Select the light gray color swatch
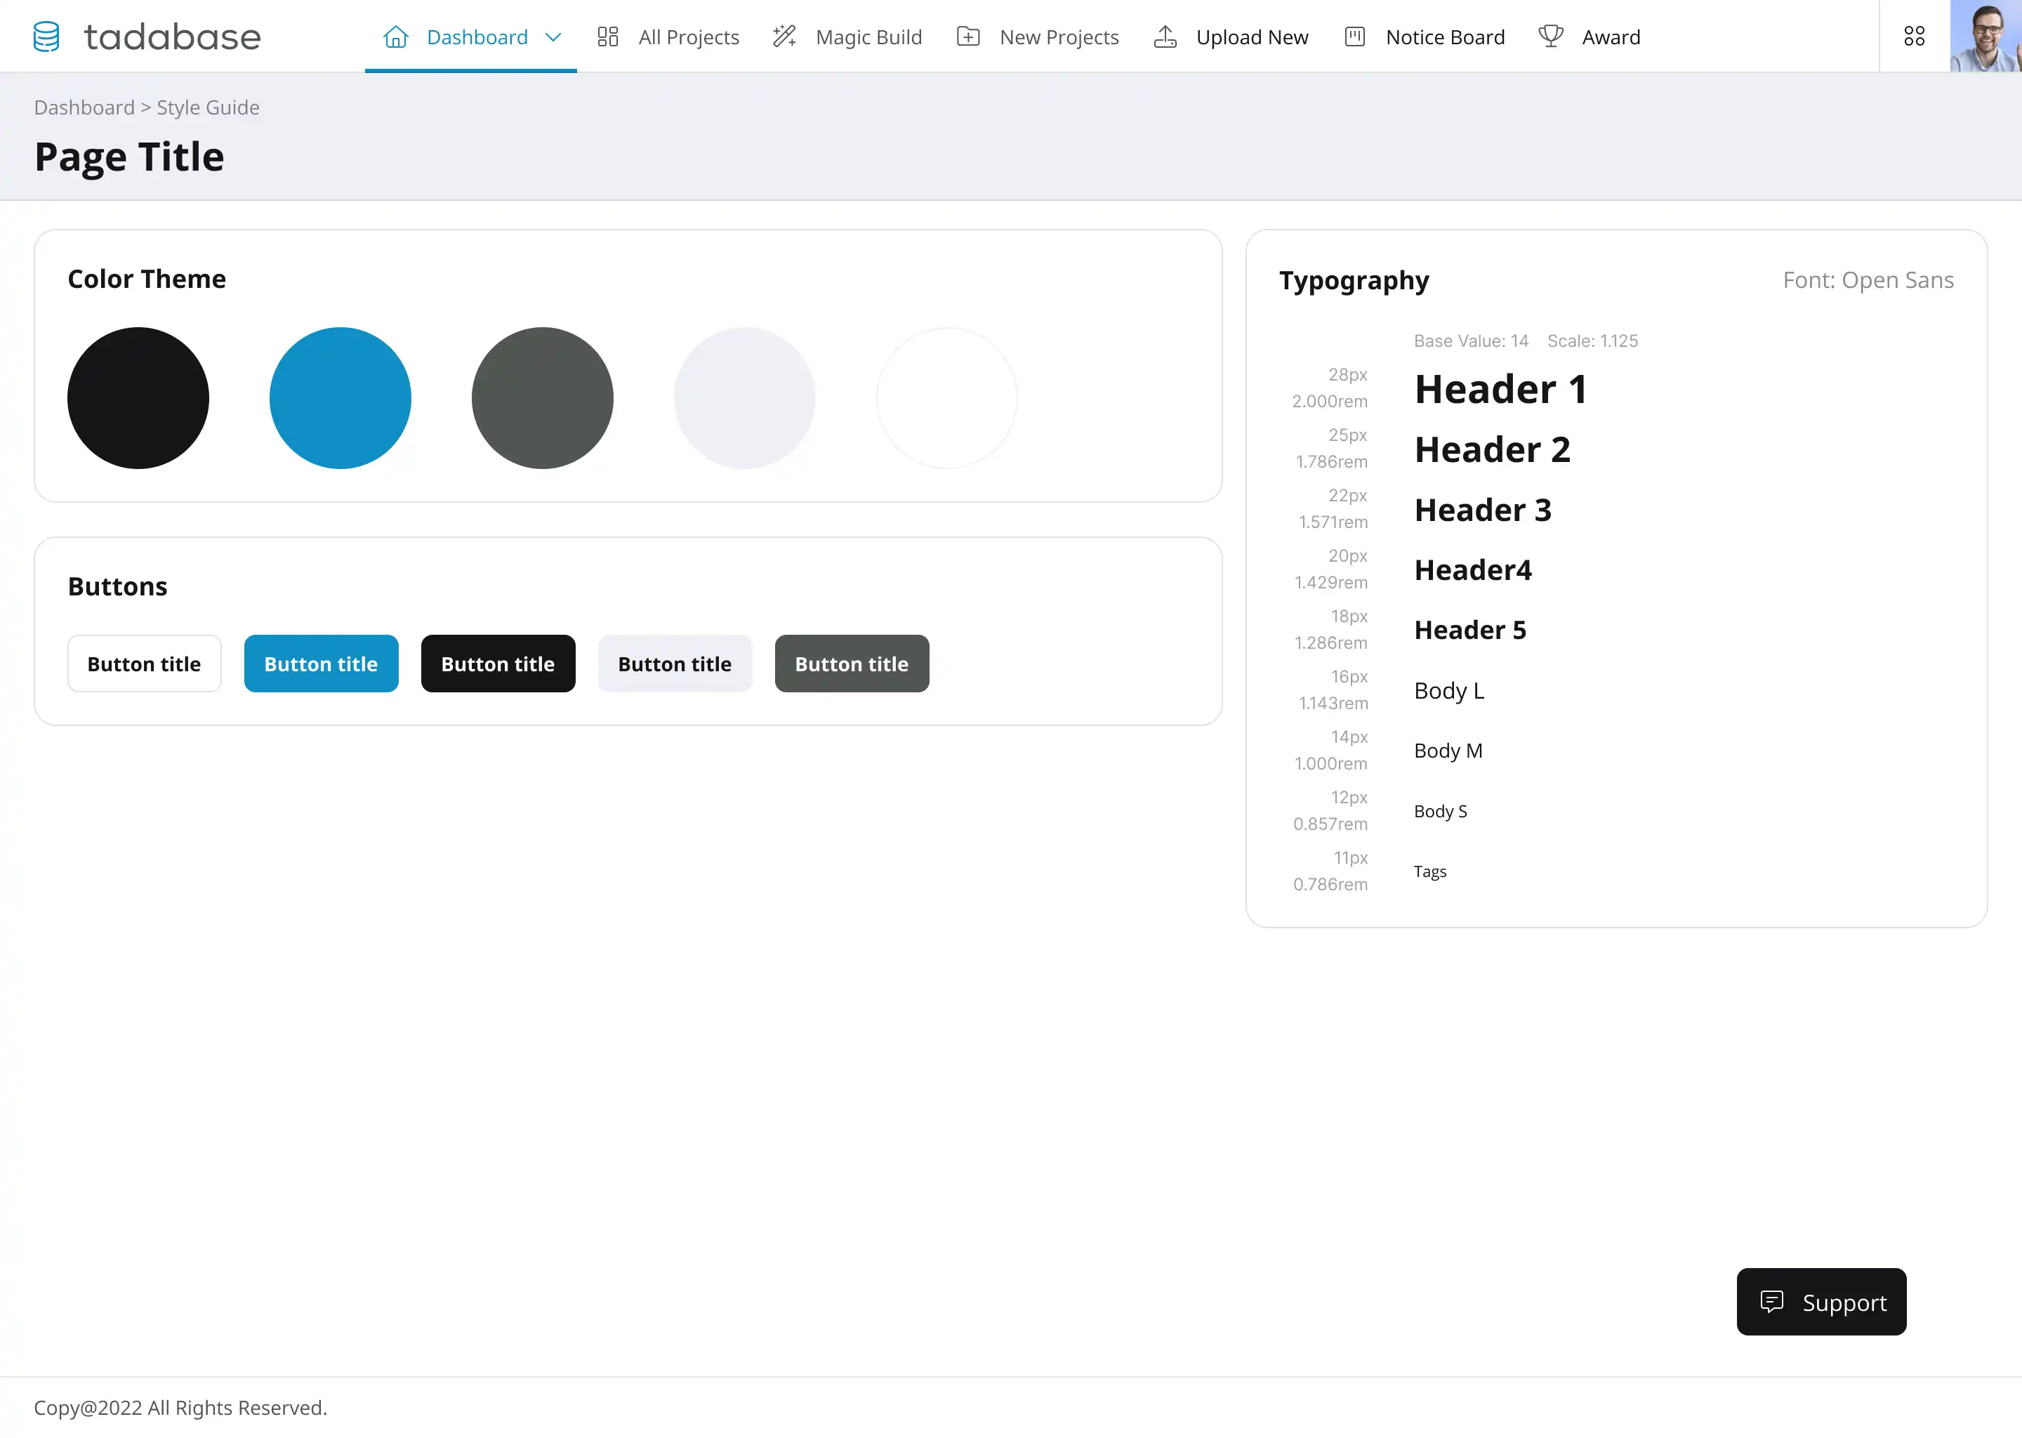The height and width of the screenshot is (1438, 2022). click(744, 398)
